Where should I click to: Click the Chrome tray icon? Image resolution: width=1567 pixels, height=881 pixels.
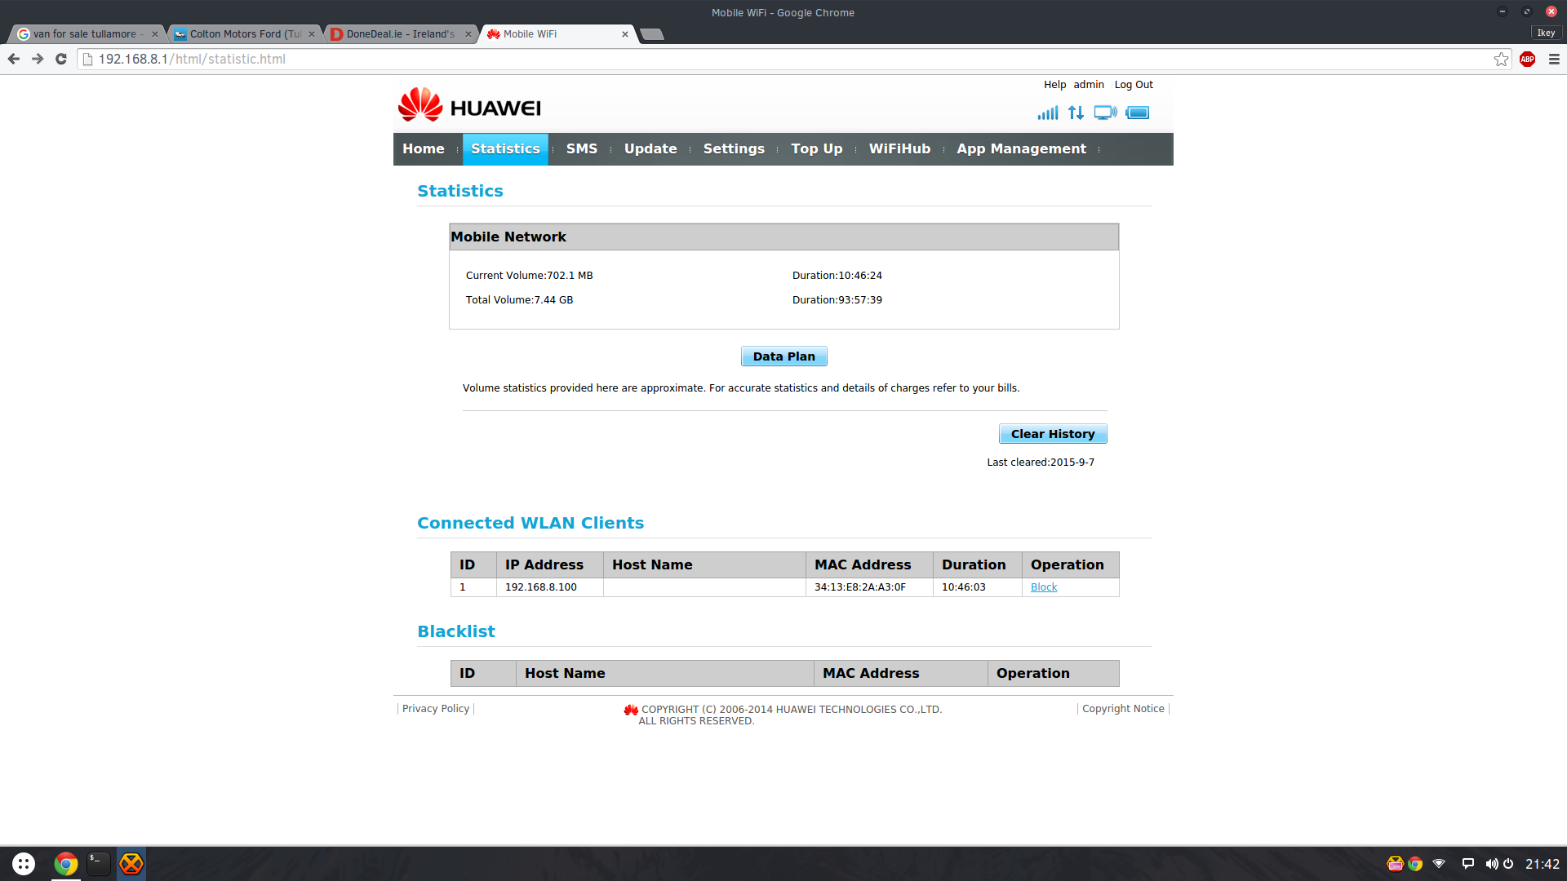click(1415, 863)
